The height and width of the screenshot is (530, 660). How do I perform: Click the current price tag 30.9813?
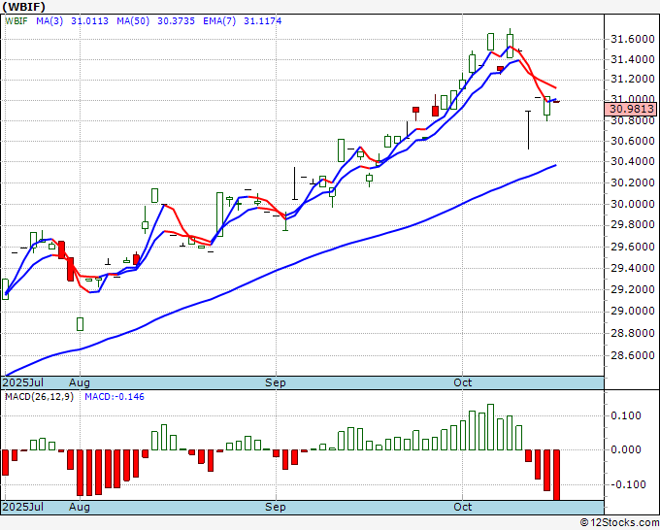631,109
